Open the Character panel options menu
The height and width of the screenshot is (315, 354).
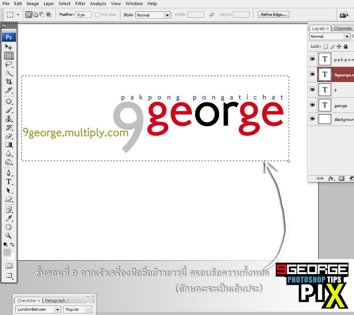point(92,302)
